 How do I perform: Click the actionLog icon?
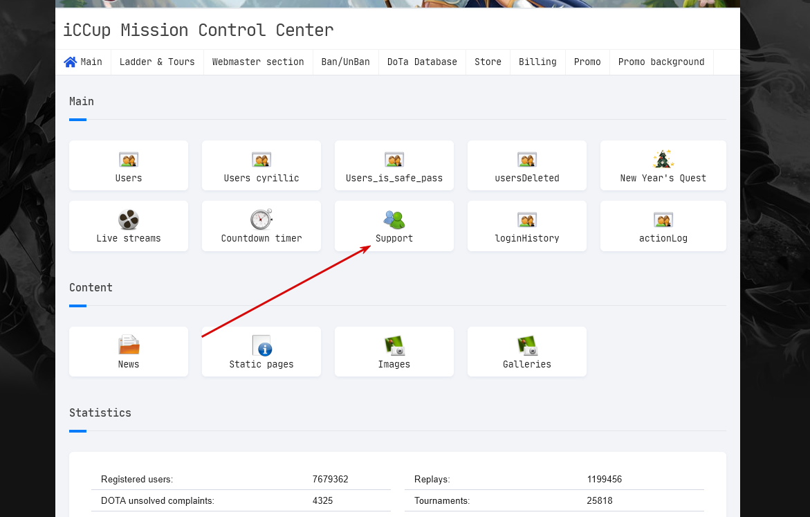[x=663, y=220]
